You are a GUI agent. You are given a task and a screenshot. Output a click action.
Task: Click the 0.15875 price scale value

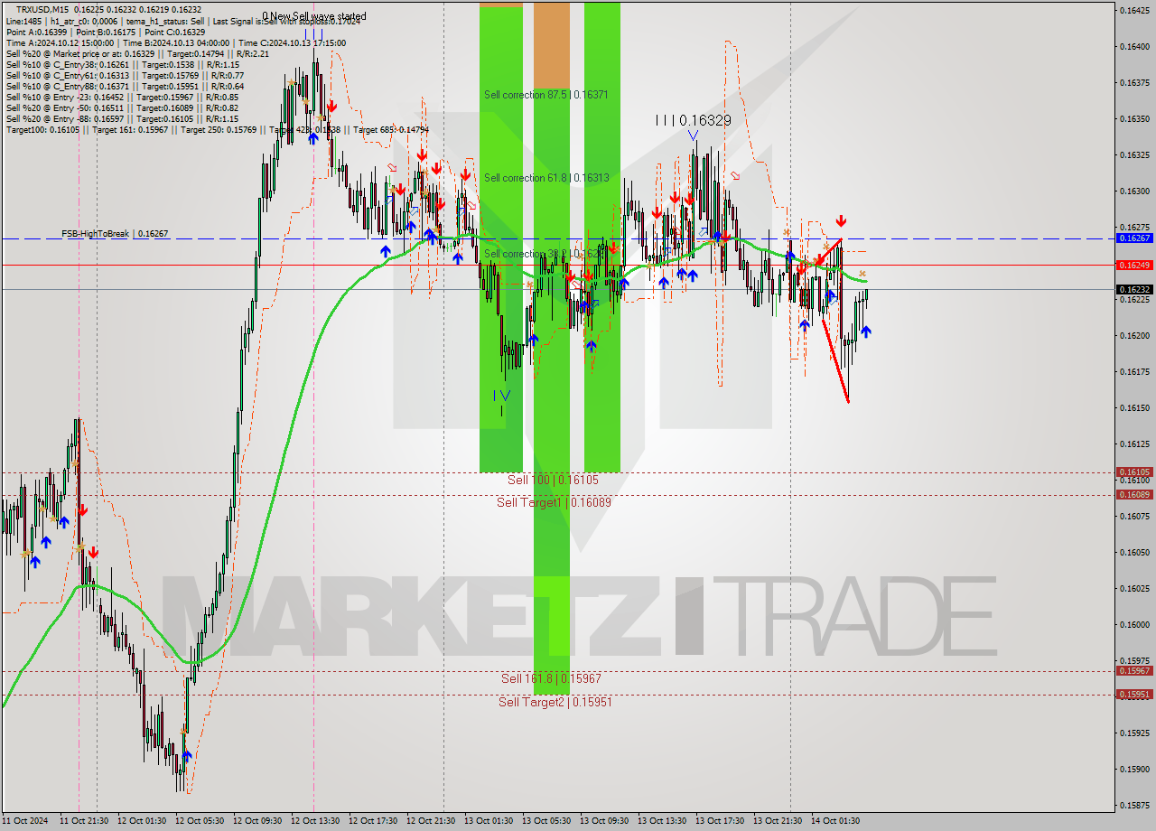(x=1133, y=805)
